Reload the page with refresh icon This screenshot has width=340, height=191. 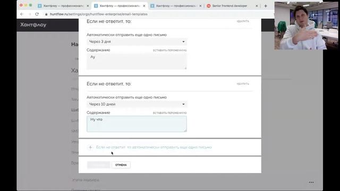pyautogui.click(x=37, y=14)
